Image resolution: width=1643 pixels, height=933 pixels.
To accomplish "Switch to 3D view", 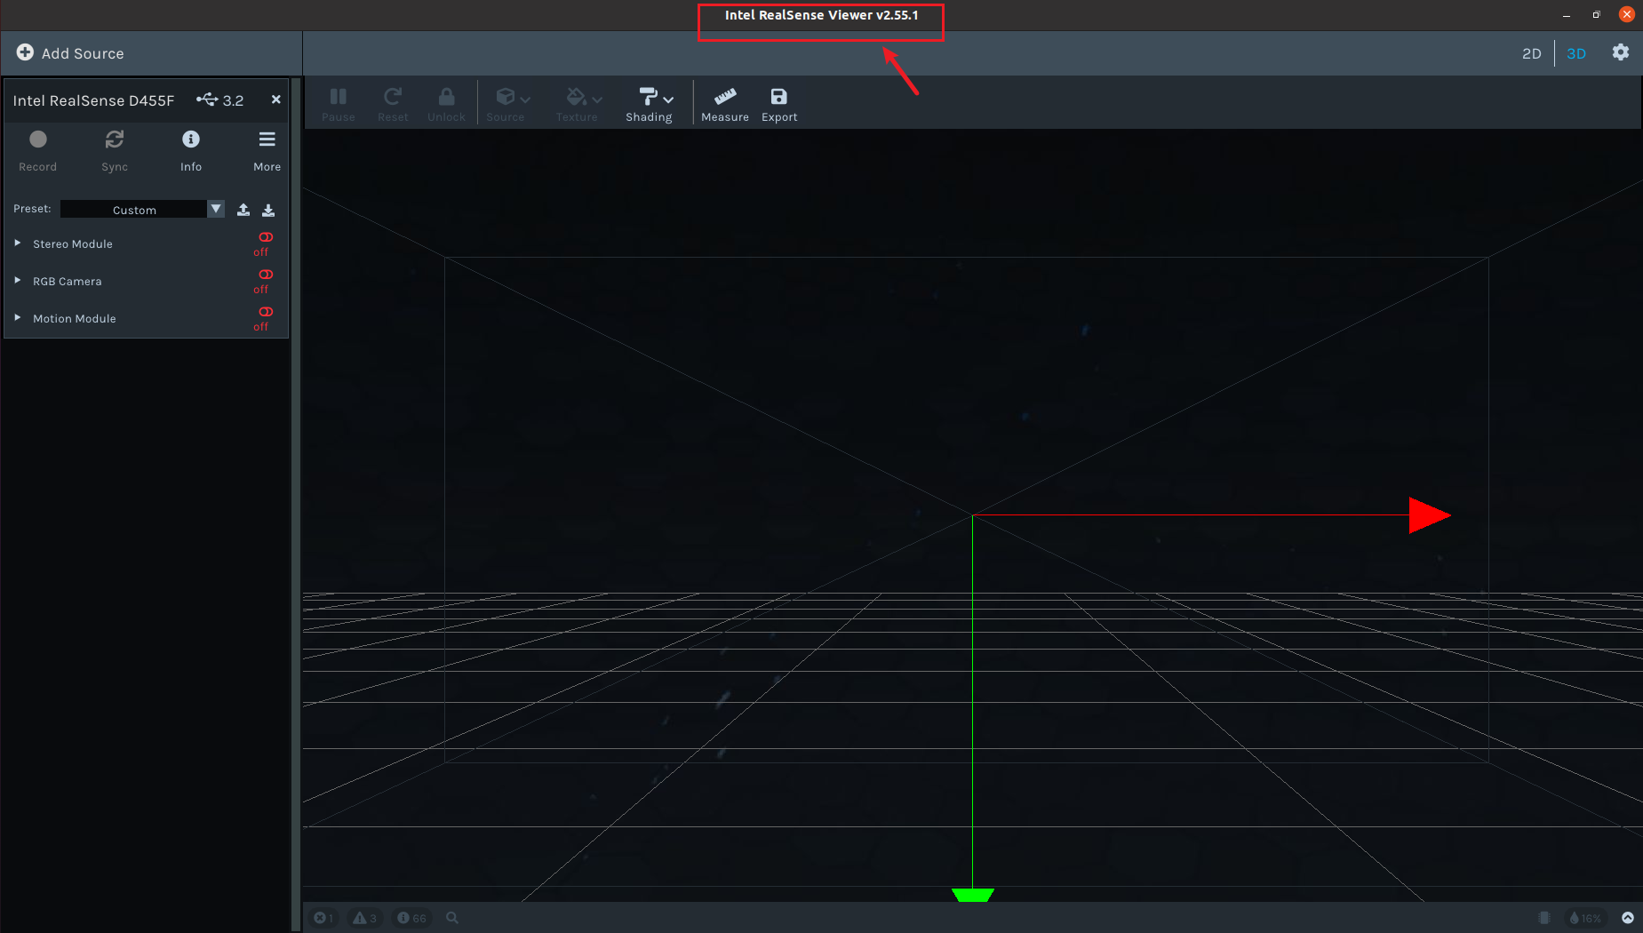I will (x=1576, y=53).
